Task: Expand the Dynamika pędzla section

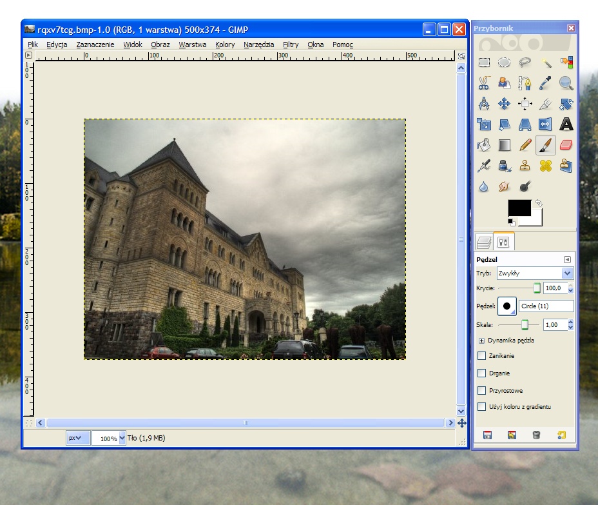Action: [x=481, y=340]
